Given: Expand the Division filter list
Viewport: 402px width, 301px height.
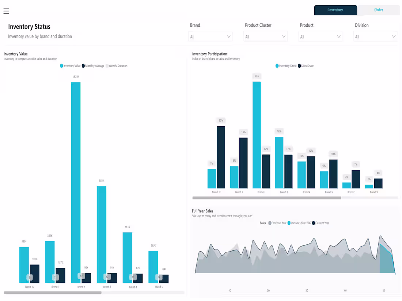Looking at the screenshot, I should (375, 36).
